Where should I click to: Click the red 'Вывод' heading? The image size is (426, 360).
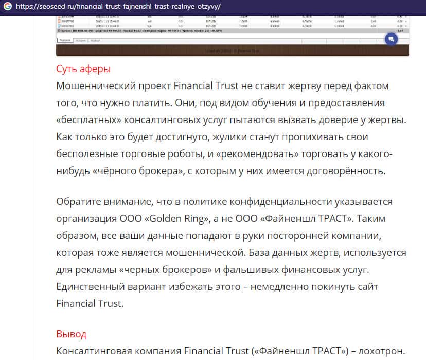[x=71, y=334]
